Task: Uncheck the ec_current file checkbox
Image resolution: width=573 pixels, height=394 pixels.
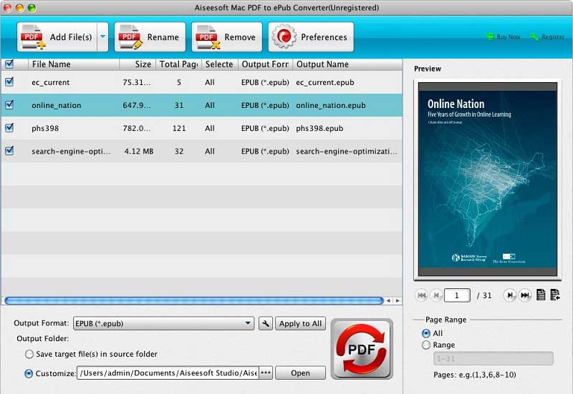Action: (x=9, y=82)
